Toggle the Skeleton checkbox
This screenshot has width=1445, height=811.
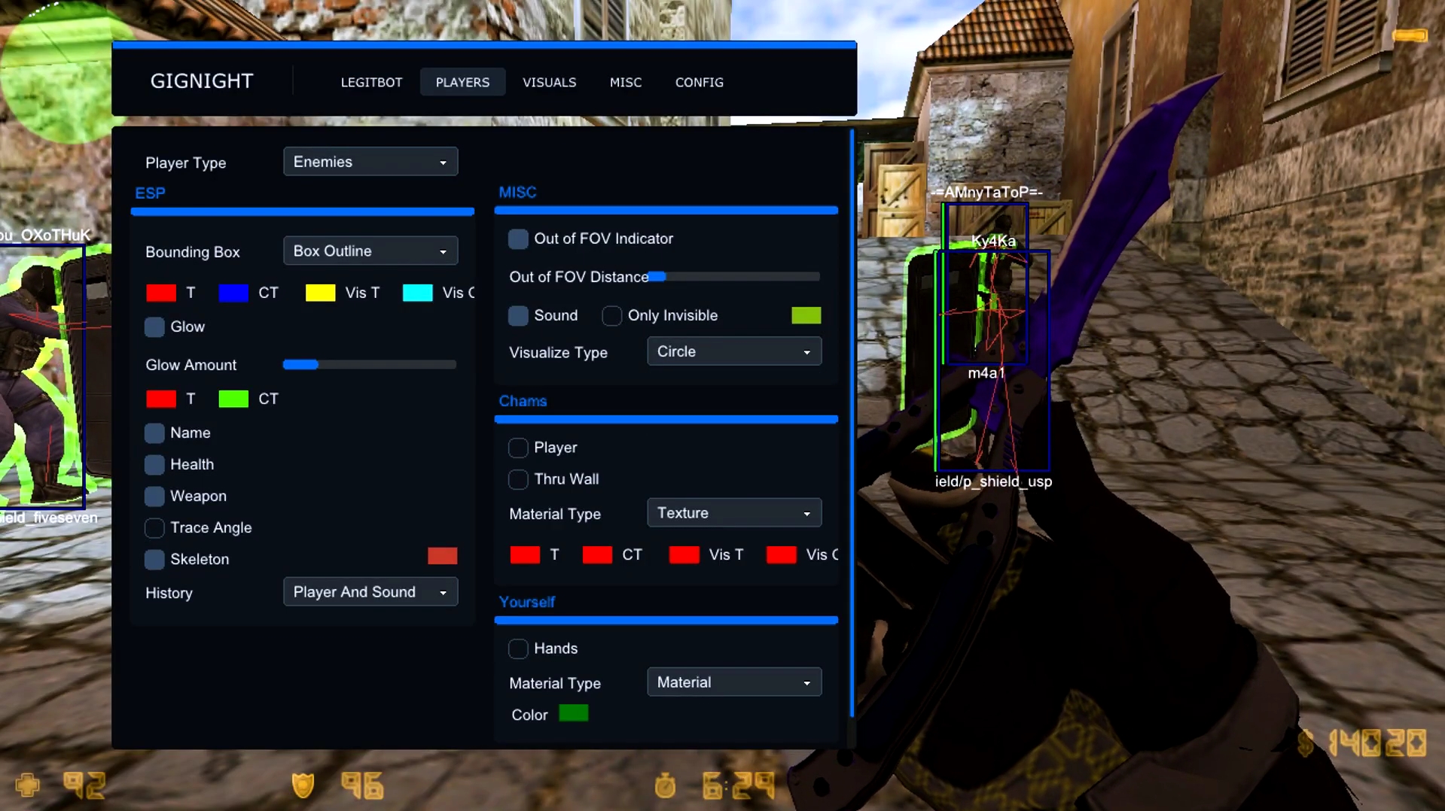tap(154, 559)
